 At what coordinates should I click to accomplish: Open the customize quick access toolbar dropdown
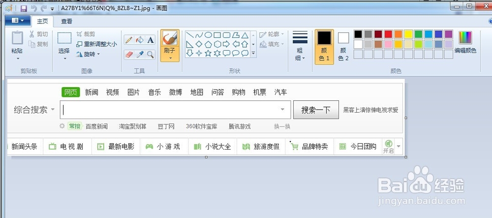(52, 9)
